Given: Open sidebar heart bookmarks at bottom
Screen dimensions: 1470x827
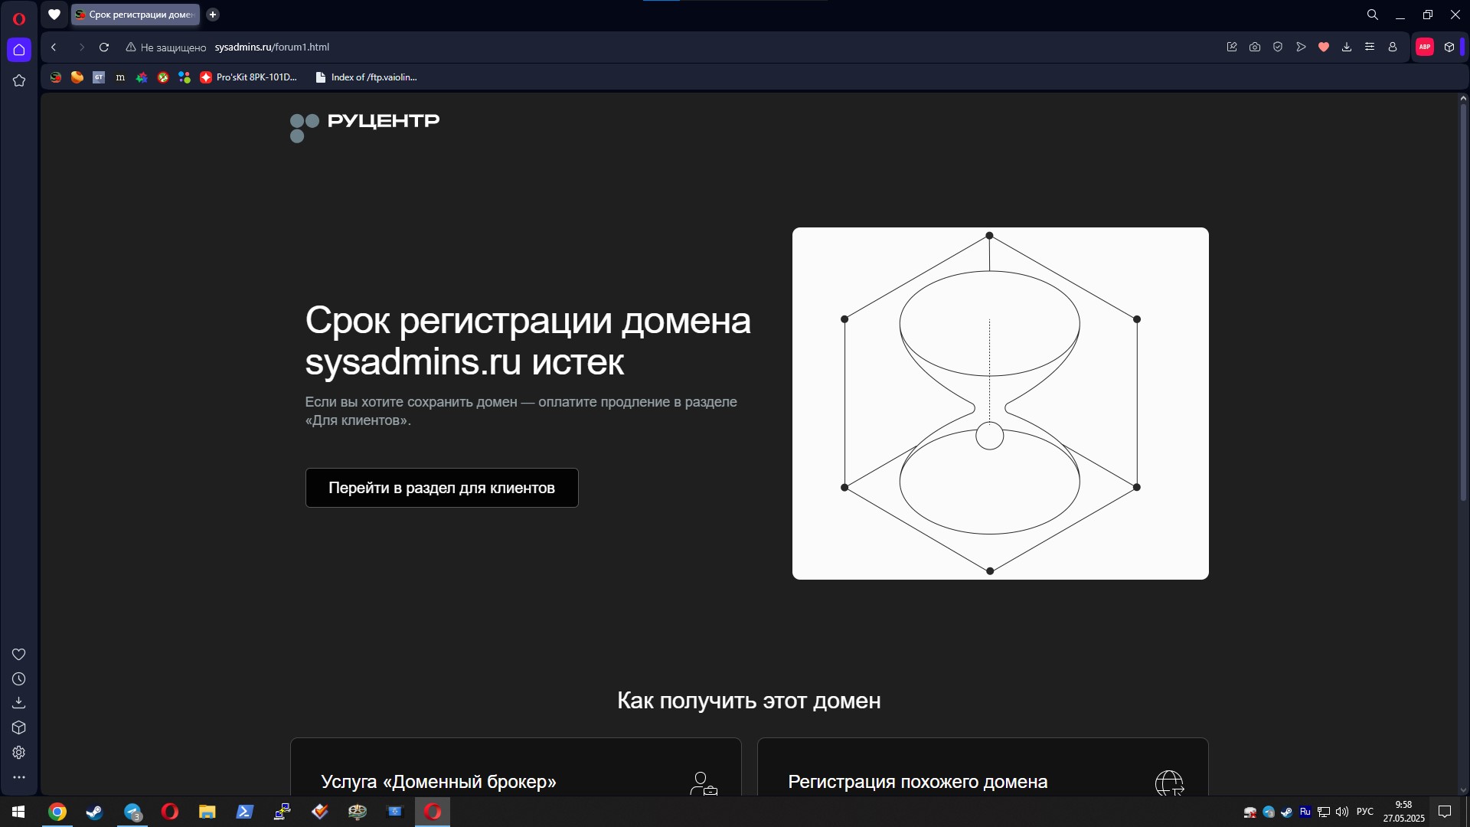Looking at the screenshot, I should (19, 654).
